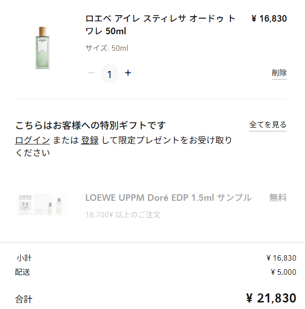Click the サイズ: 50ml size label
305x309 pixels.
pyautogui.click(x=107, y=48)
